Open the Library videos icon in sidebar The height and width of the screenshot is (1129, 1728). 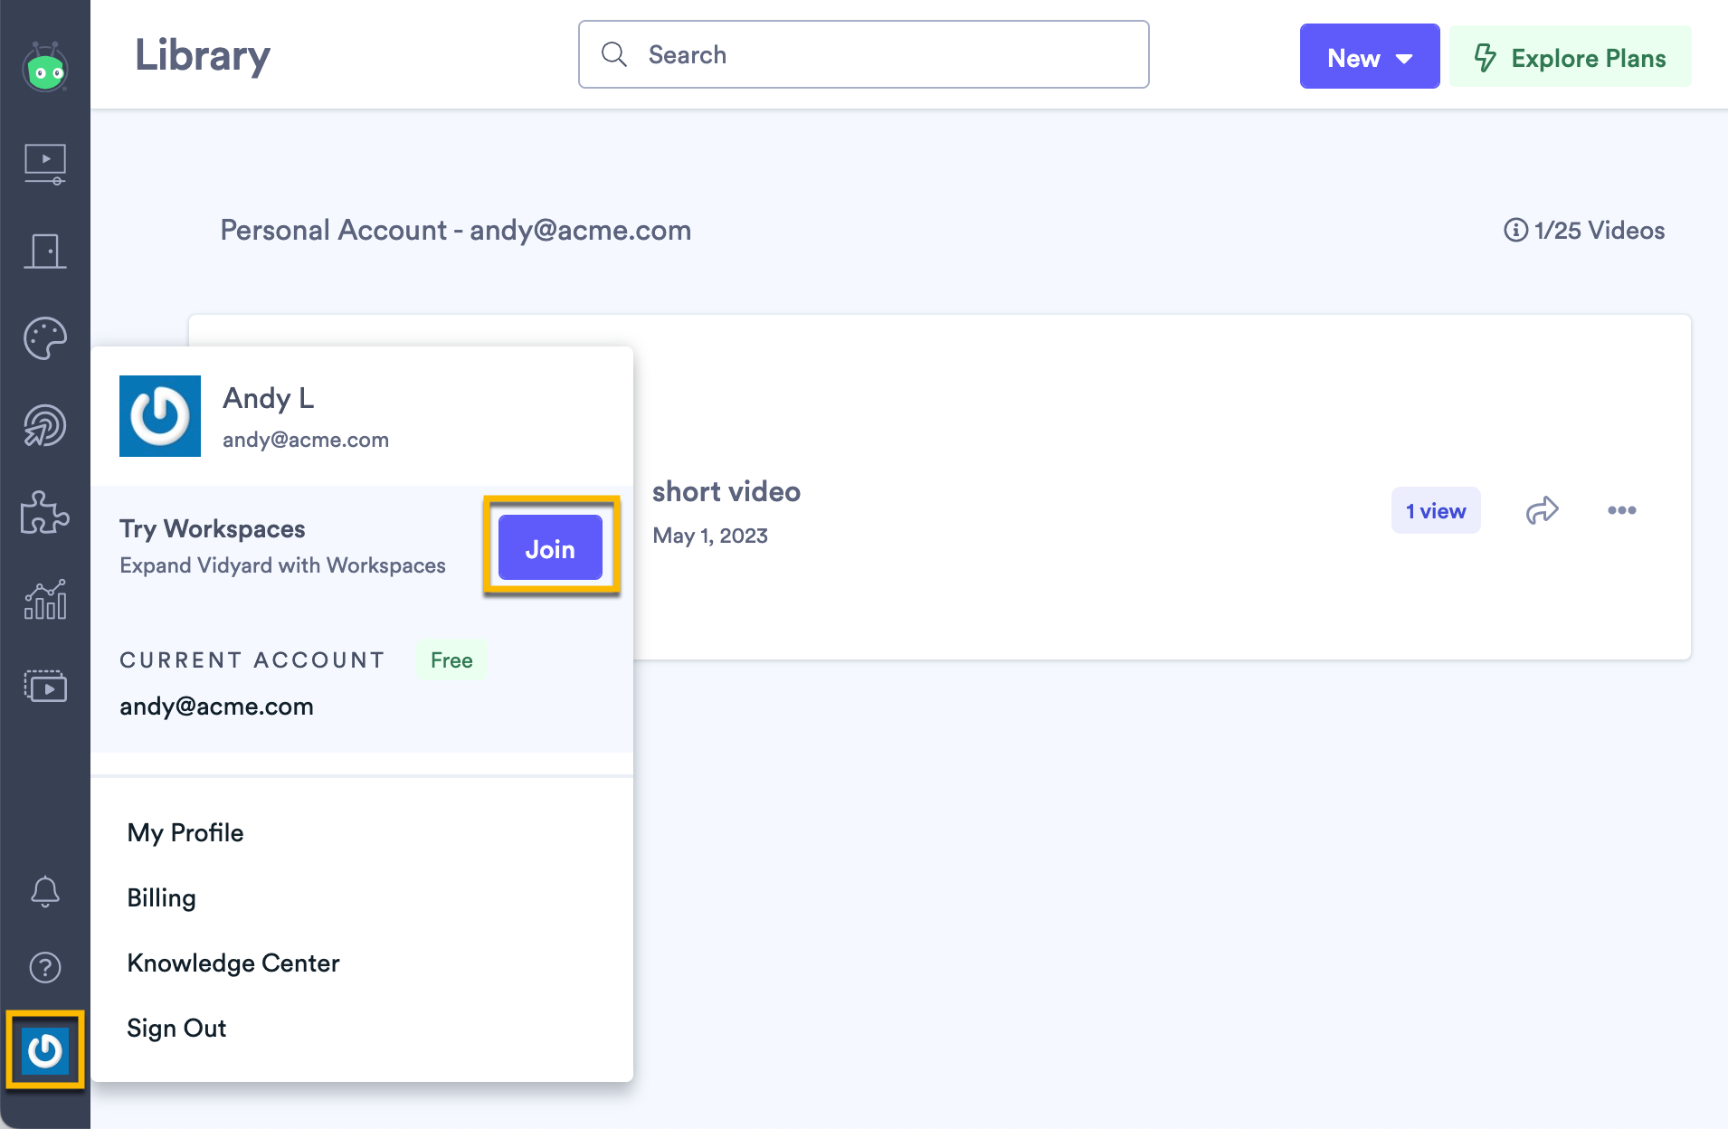click(44, 163)
